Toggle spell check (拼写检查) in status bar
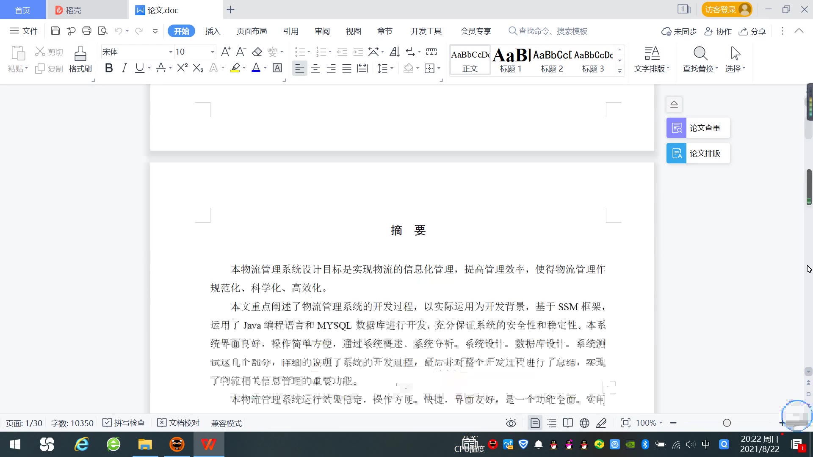The width and height of the screenshot is (813, 457). [x=124, y=423]
